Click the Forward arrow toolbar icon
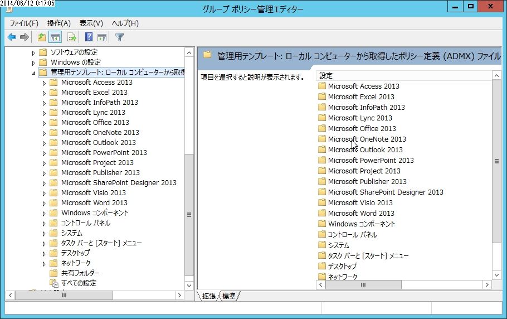This screenshot has height=319, width=507. pos(25,37)
